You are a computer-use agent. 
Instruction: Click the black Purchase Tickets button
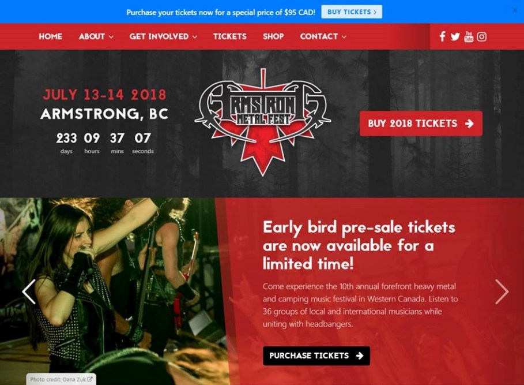[x=316, y=356]
